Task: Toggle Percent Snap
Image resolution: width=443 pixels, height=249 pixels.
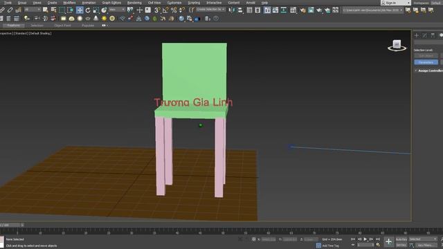Action: coord(174,10)
